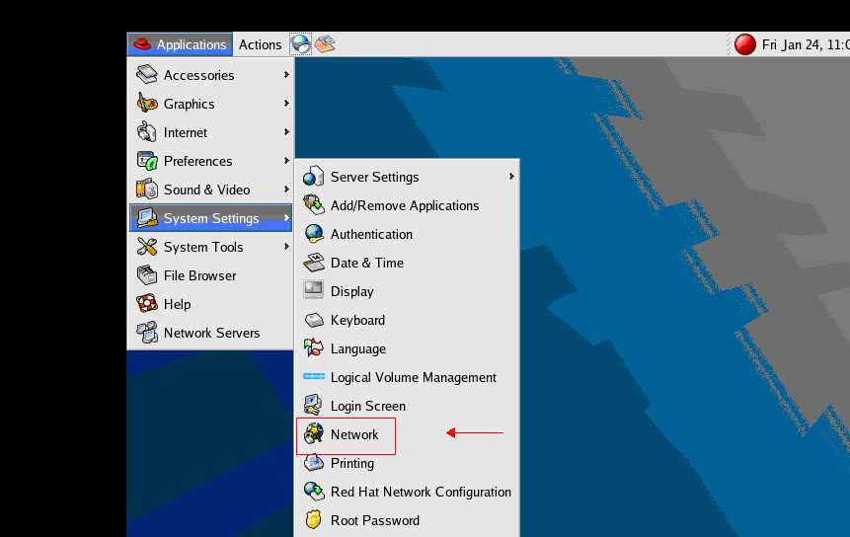Choose Preferences menu entry
This screenshot has height=537, width=850.
211,161
